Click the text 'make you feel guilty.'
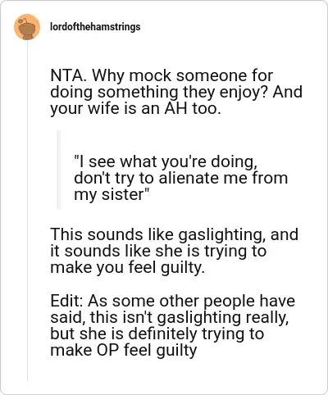The height and width of the screenshot is (395, 328). (x=127, y=267)
